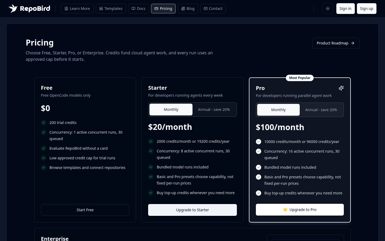The height and width of the screenshot is (241, 385).
Task: Click the grid icon beside Templates
Action: 101,9
